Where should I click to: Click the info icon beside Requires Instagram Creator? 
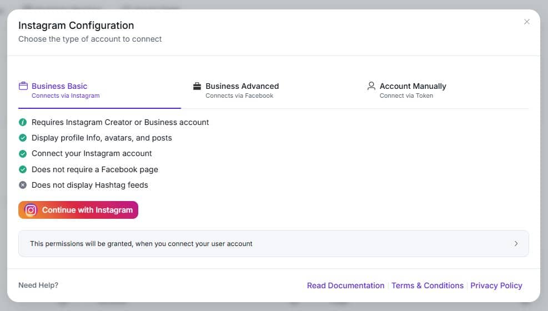23,122
